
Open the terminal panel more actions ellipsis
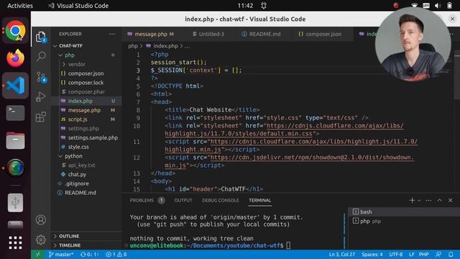point(428,200)
